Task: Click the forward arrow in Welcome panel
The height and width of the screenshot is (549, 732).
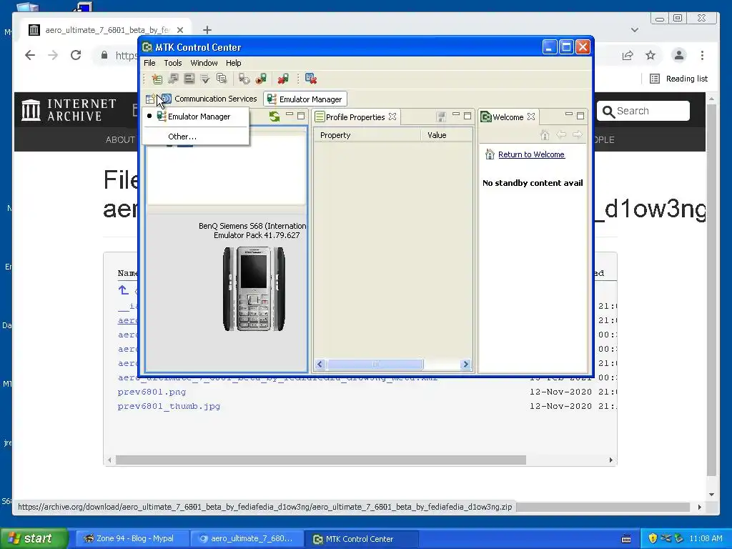Action: (x=578, y=135)
